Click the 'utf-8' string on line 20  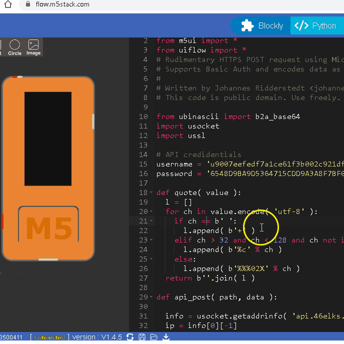pos(289,211)
